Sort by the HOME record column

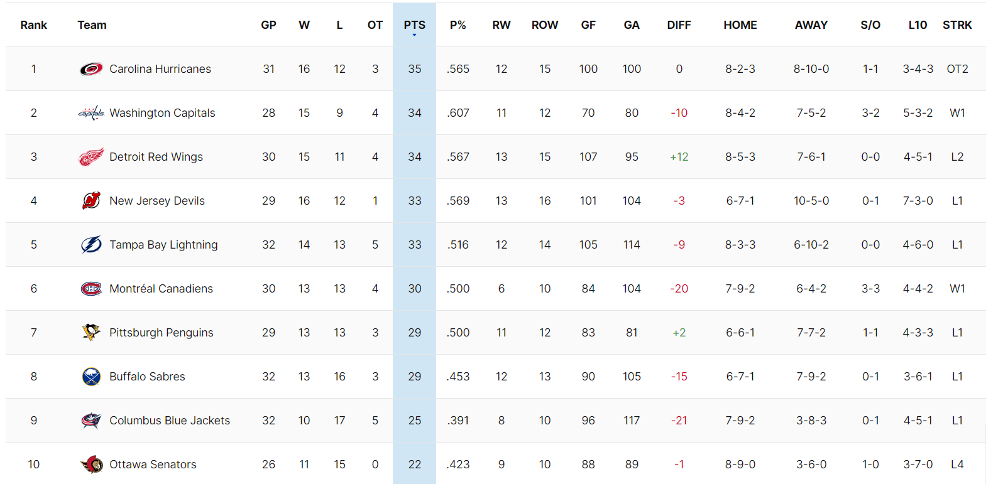[x=740, y=25]
